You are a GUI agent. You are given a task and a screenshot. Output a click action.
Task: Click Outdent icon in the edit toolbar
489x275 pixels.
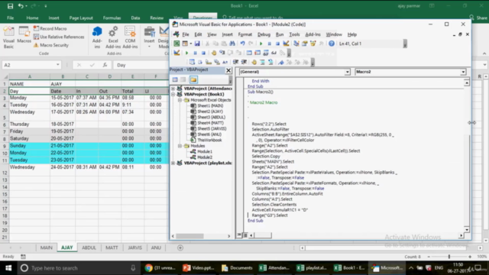(244, 63)
